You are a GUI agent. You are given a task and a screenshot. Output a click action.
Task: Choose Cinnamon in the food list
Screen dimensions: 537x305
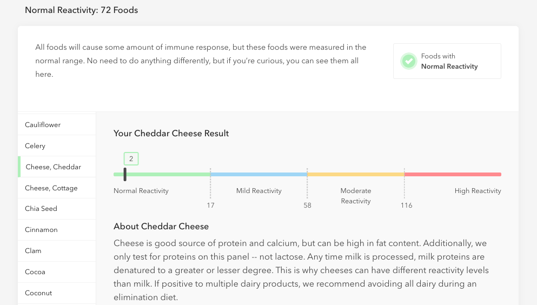pos(57,230)
